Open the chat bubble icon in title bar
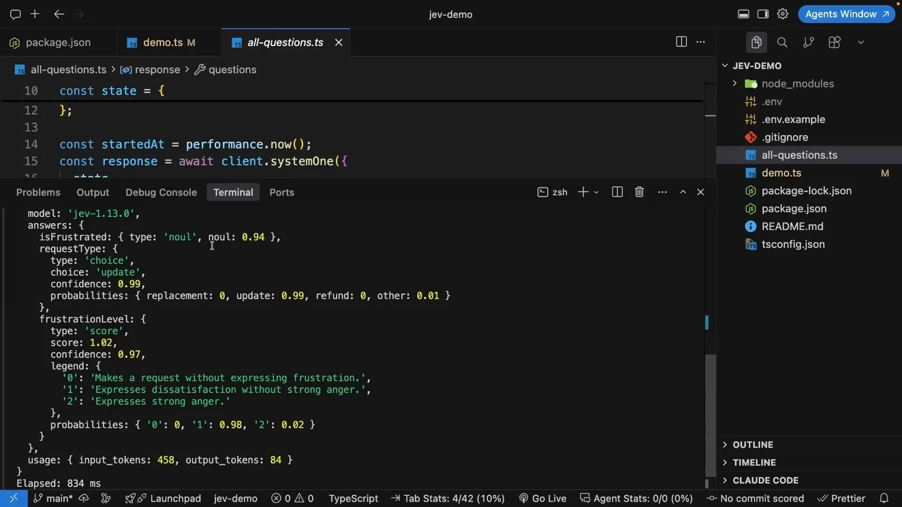902x507 pixels. pos(15,14)
